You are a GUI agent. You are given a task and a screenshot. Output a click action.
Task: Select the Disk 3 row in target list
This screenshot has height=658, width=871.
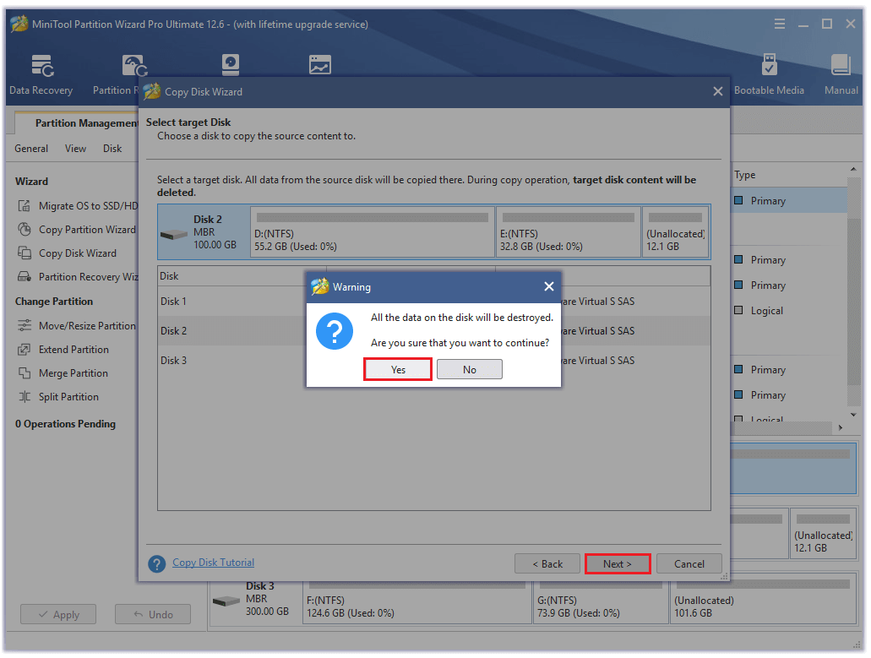tap(434, 361)
